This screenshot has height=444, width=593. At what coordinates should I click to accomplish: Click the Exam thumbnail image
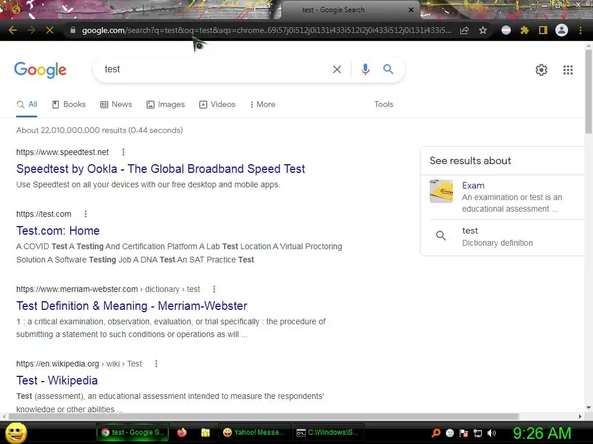click(441, 191)
